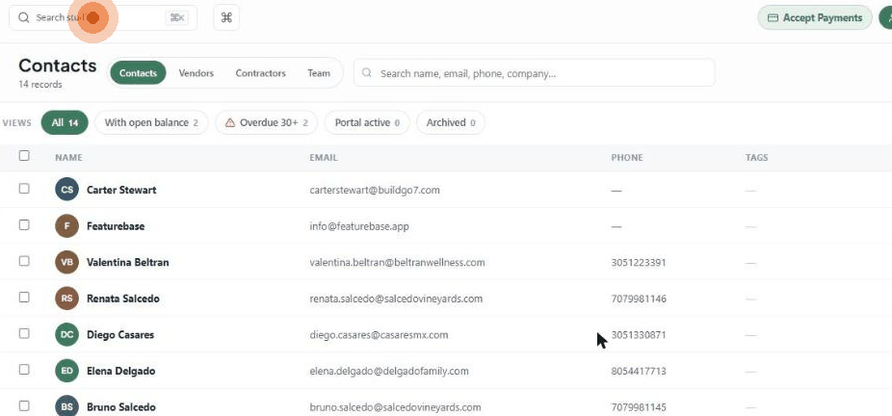The width and height of the screenshot is (892, 416).
Task: Open Renata Salcedo's contact record
Action: tap(123, 299)
